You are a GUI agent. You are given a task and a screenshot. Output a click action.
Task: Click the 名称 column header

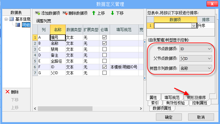pos(58,30)
